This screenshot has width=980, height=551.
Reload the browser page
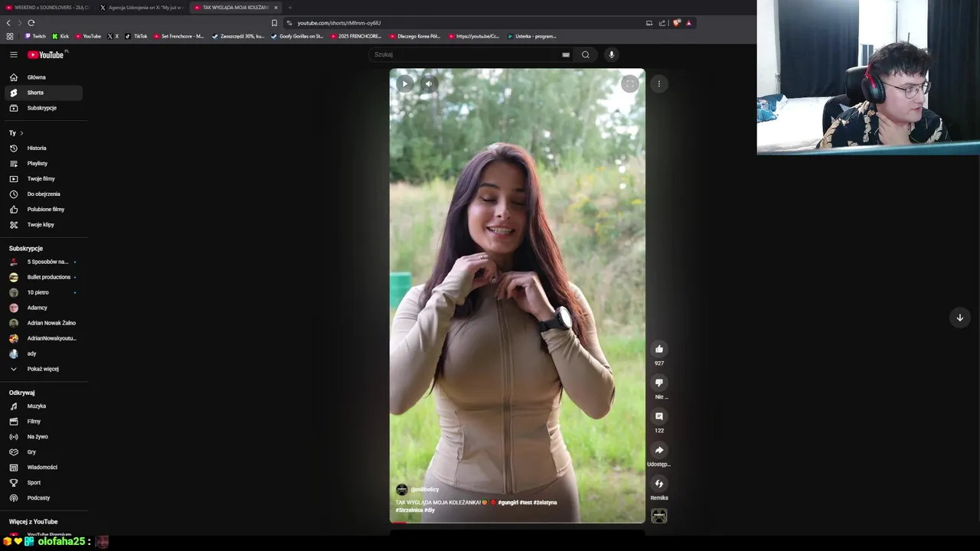(31, 23)
